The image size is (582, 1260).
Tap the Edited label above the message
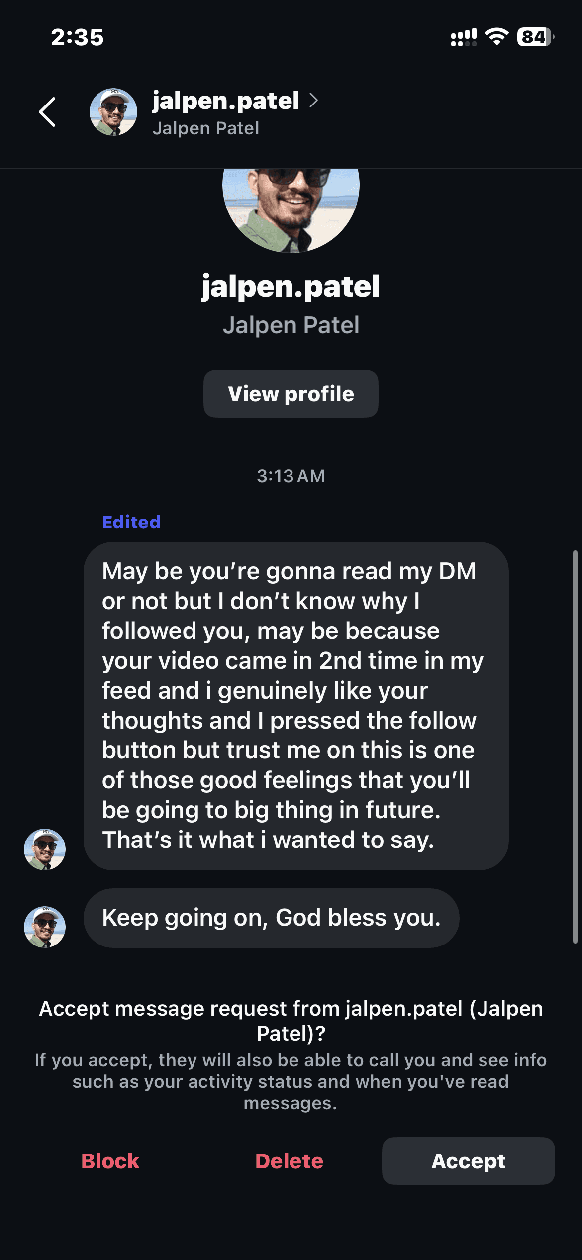(131, 522)
